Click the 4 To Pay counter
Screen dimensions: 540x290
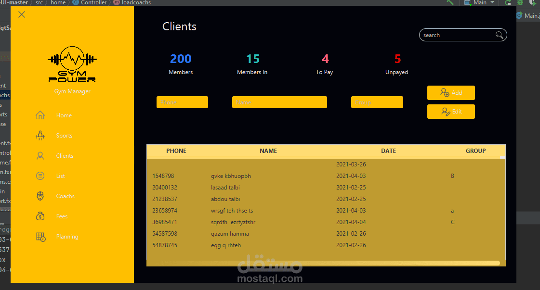tap(325, 64)
